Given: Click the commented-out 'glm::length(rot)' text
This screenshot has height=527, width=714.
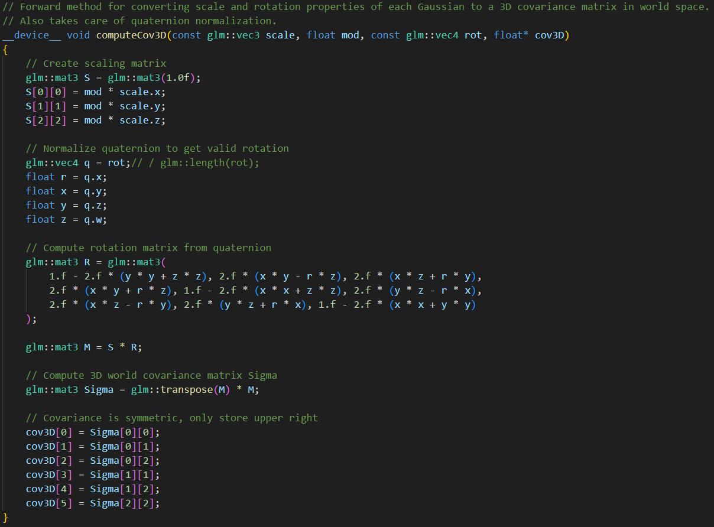Looking at the screenshot, I should (207, 162).
